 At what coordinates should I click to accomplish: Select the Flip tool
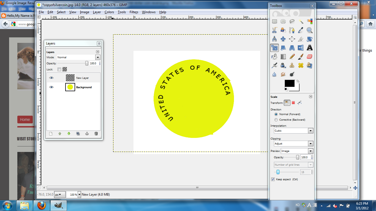301,48
